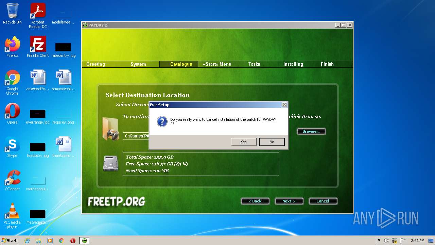The width and height of the screenshot is (435, 245).
Task: Click the Browse... button
Action: [x=311, y=131]
